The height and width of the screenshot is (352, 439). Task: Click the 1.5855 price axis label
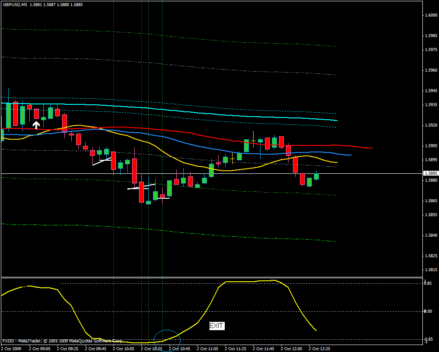pos(431,215)
